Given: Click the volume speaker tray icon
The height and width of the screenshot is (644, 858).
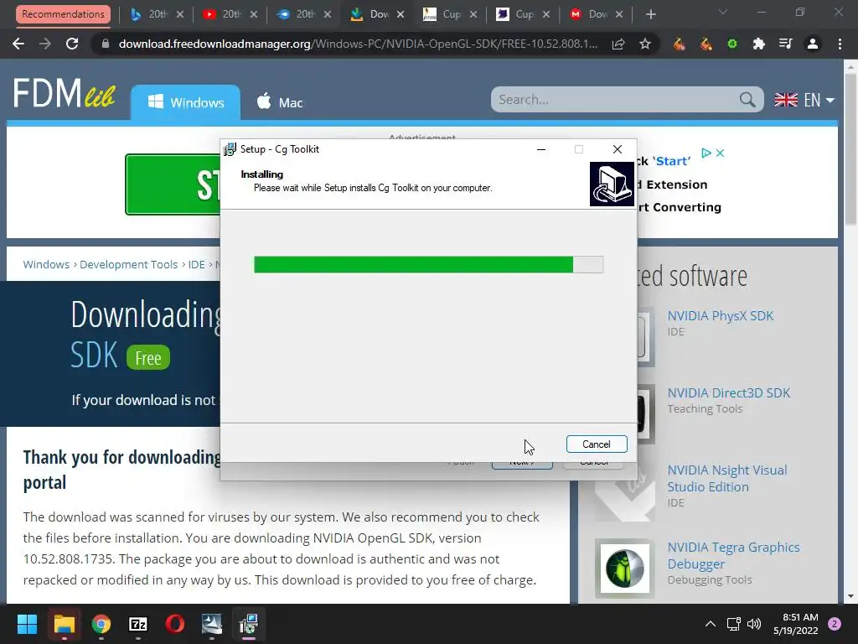Looking at the screenshot, I should point(754,624).
